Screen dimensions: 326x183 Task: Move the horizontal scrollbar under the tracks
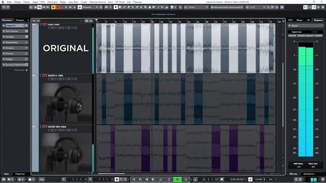[x=111, y=173]
